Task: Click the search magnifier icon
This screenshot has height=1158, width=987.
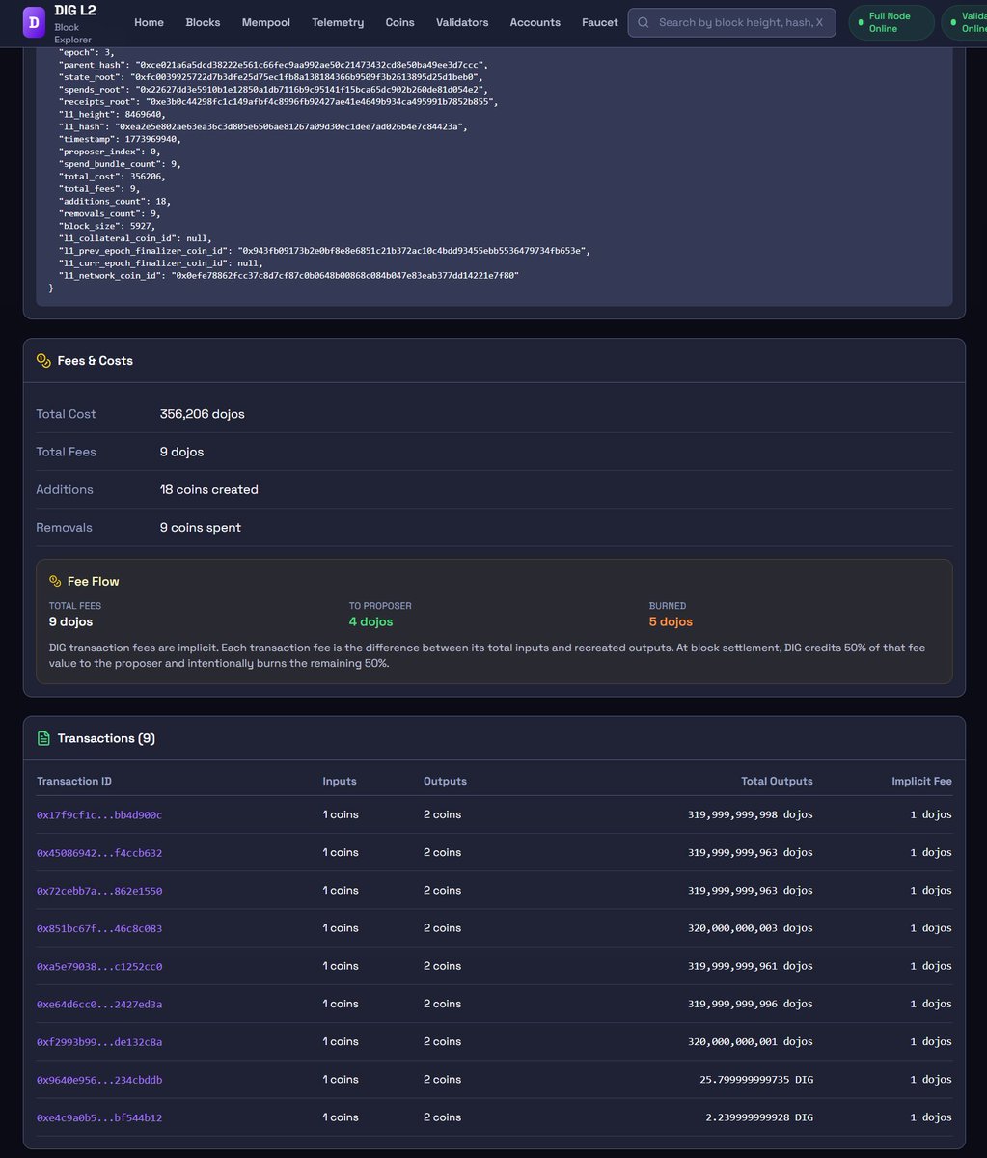Action: (x=644, y=22)
